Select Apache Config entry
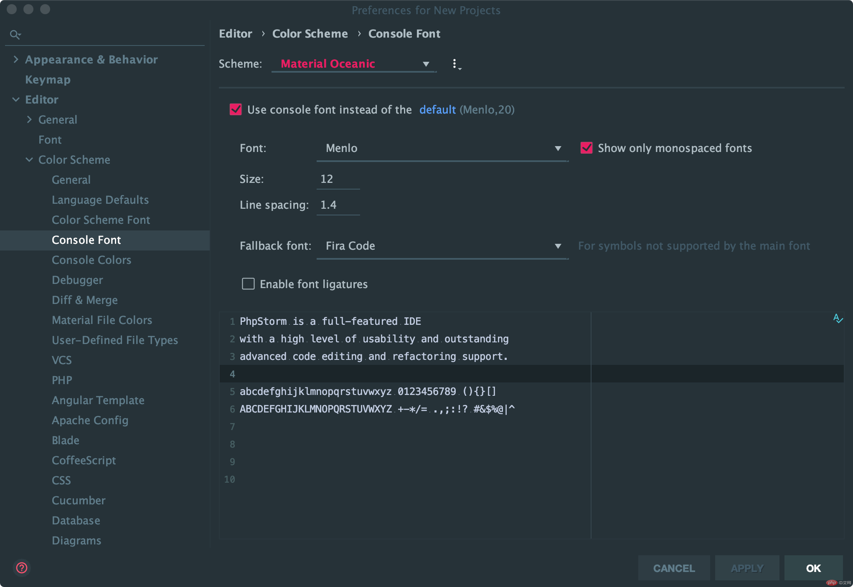The width and height of the screenshot is (853, 587). [90, 420]
